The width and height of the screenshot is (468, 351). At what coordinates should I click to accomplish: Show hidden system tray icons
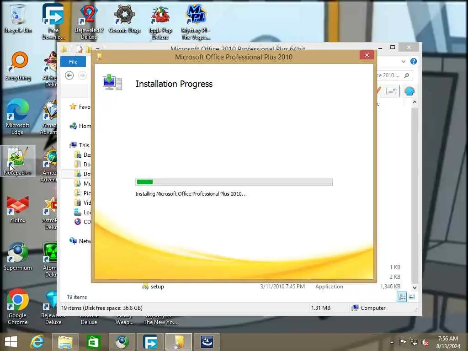[392, 342]
